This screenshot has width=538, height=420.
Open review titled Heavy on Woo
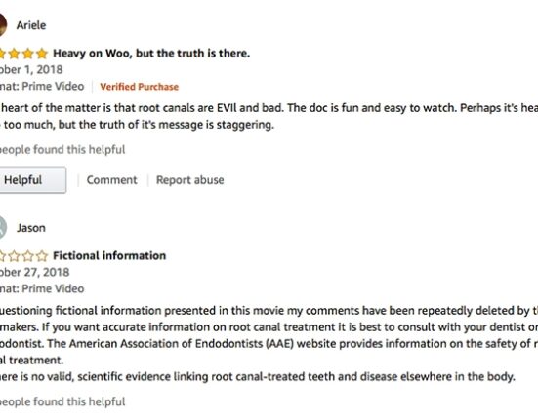[x=151, y=54]
